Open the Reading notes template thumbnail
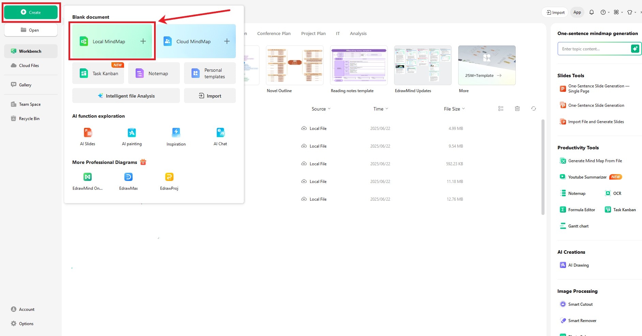 tap(359, 65)
